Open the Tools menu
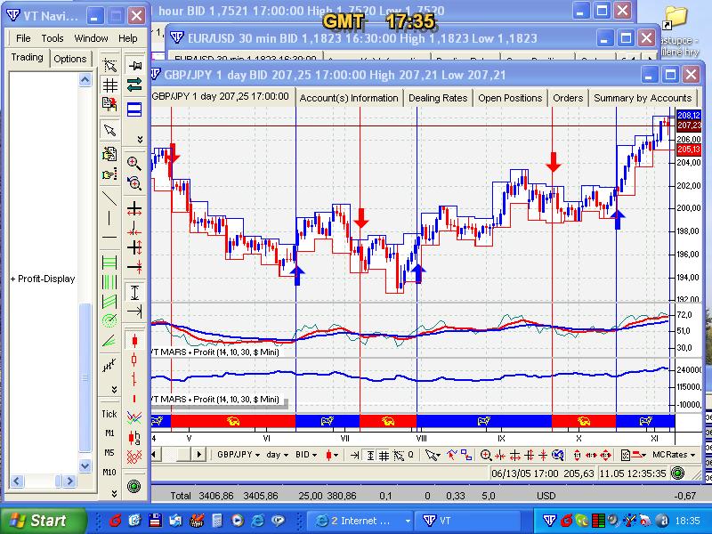Image resolution: width=712 pixels, height=534 pixels. [x=53, y=38]
